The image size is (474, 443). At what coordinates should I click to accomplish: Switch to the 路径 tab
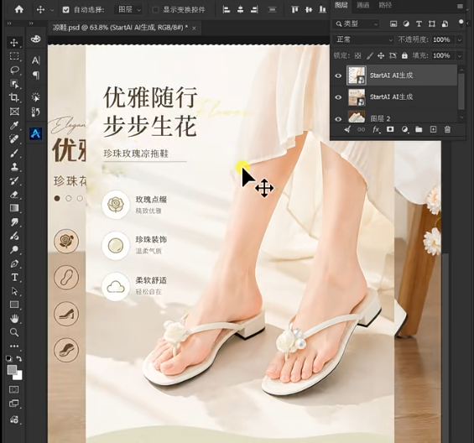(385, 5)
